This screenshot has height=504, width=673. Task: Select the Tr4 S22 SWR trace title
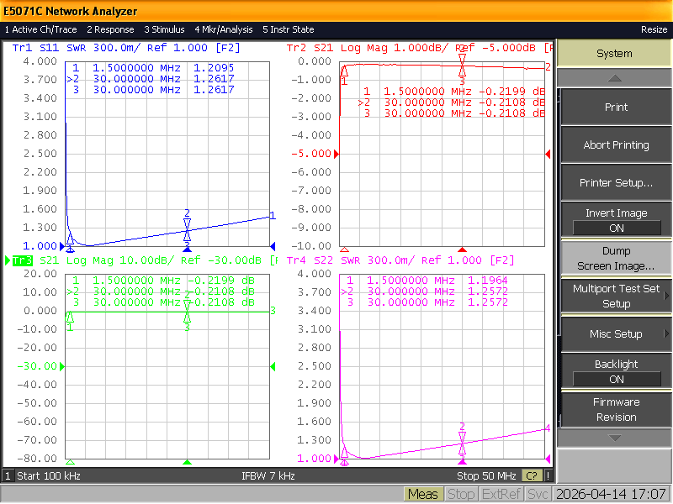point(400,260)
